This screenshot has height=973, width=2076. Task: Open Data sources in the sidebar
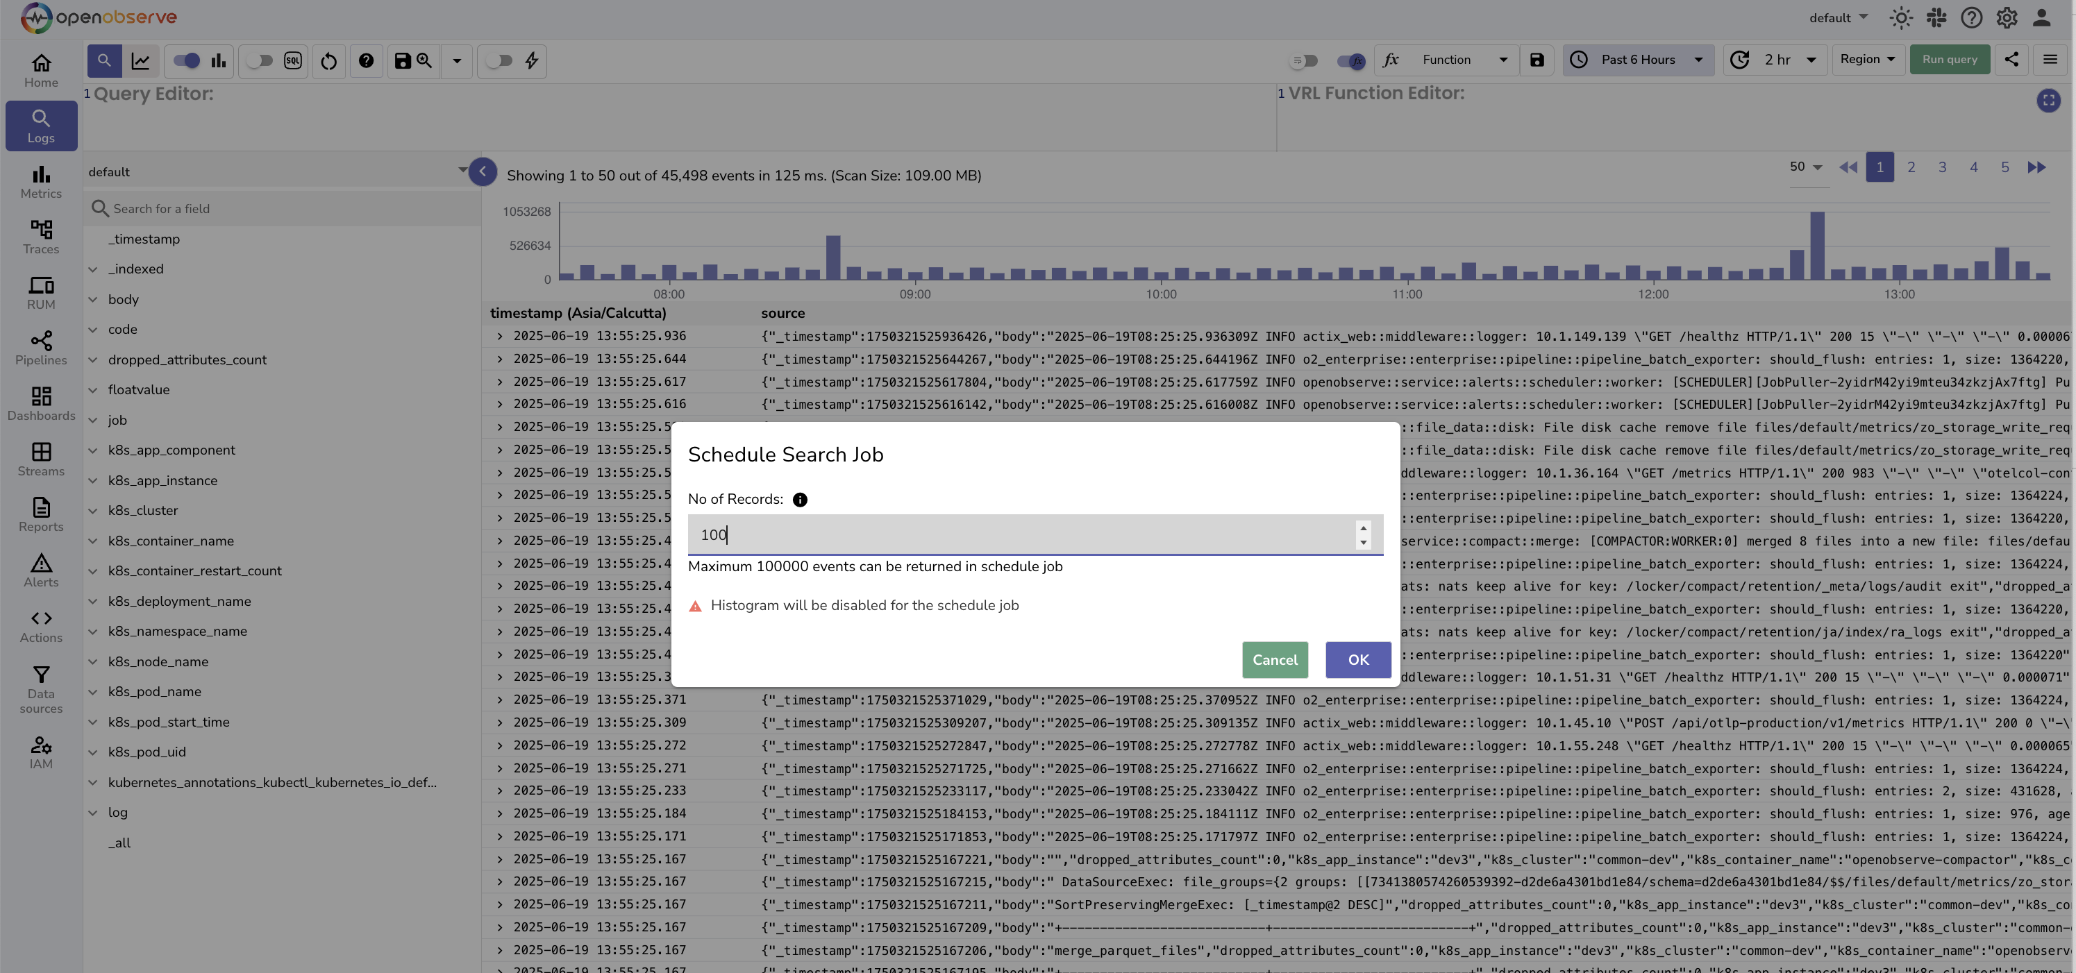click(41, 689)
